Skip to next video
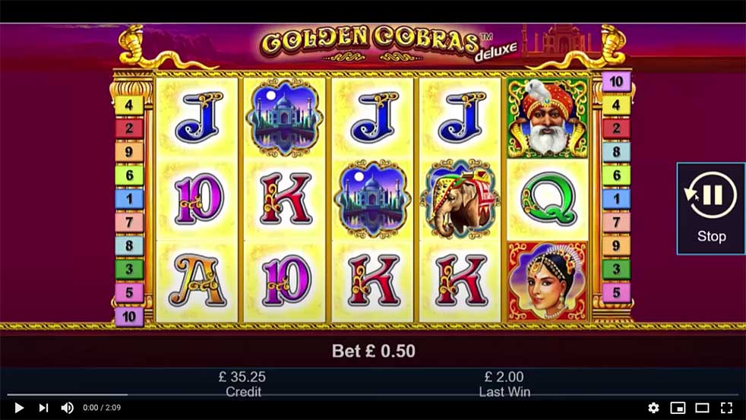The width and height of the screenshot is (746, 420). point(43,408)
